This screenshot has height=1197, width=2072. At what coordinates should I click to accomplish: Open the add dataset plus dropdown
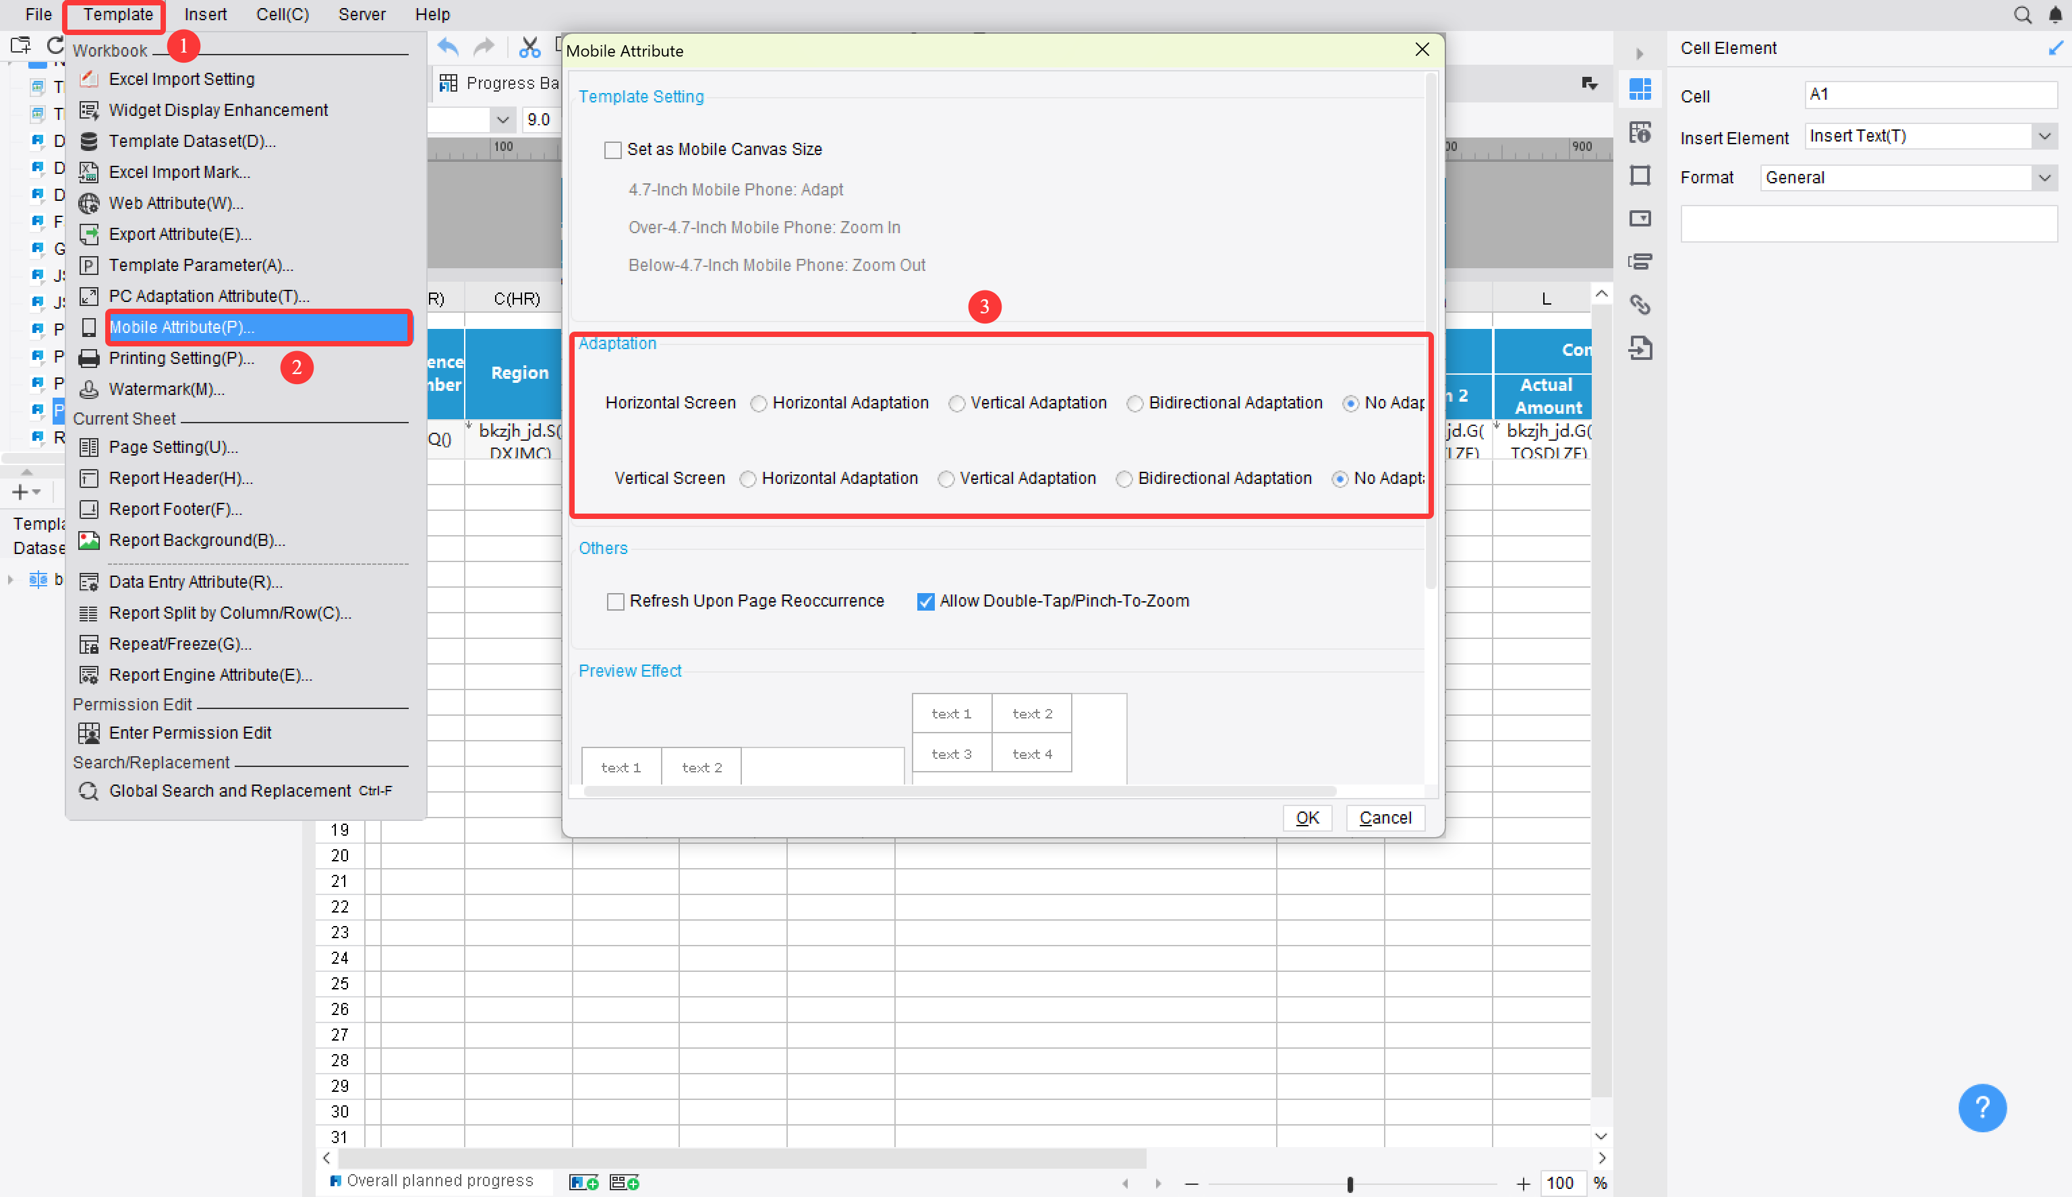(x=26, y=492)
